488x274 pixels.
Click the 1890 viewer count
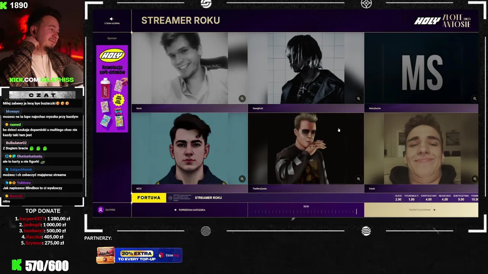[x=19, y=5]
